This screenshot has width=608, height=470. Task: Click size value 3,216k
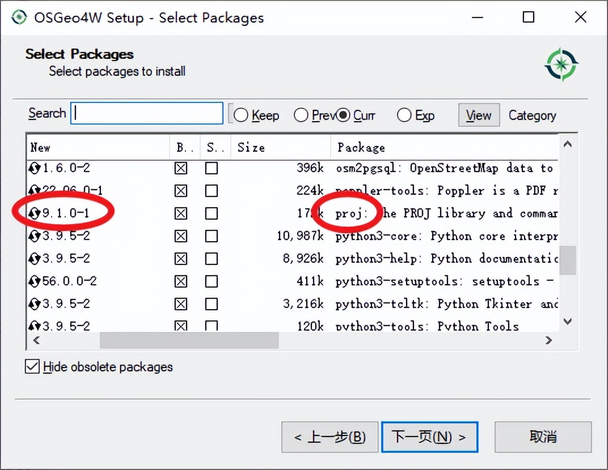(303, 304)
